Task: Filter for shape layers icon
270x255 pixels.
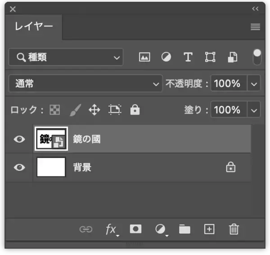Action: (210, 57)
